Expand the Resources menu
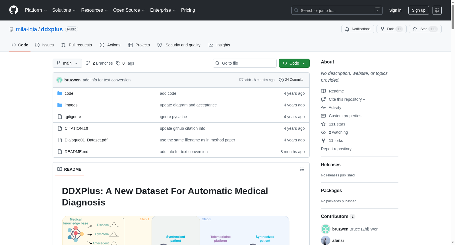This screenshot has height=245, width=455. click(95, 10)
